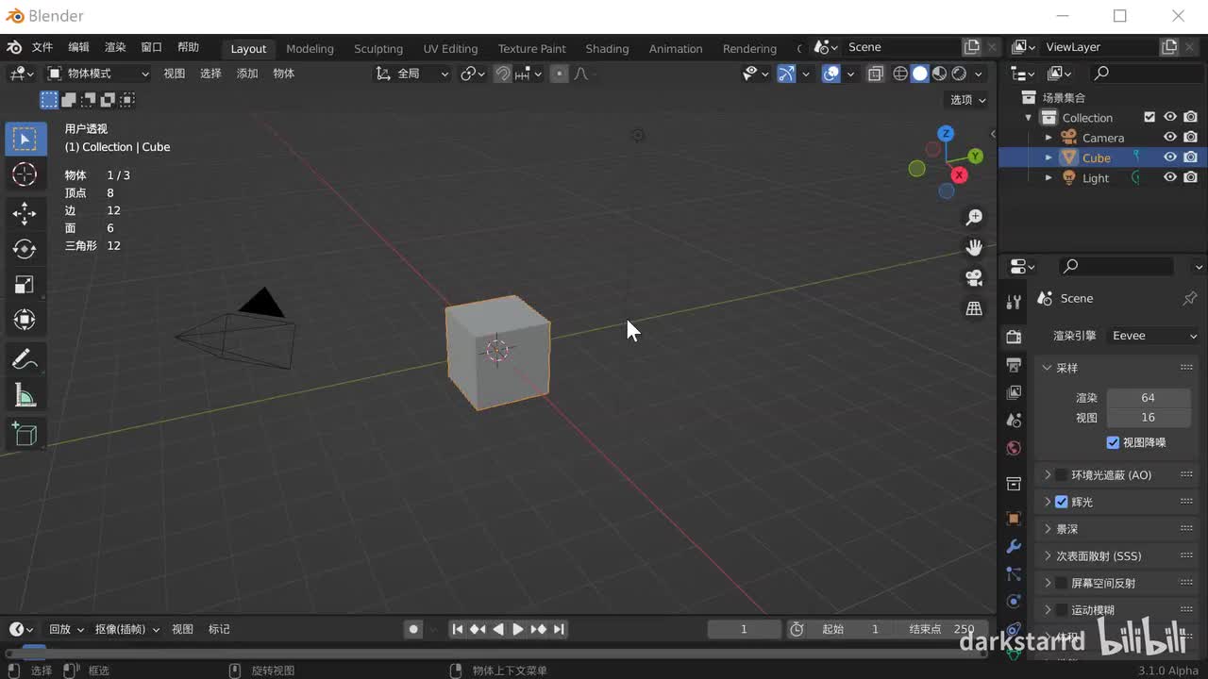Toggle viewport gizmos display
Screen dimensions: 1208x679
[x=786, y=74]
